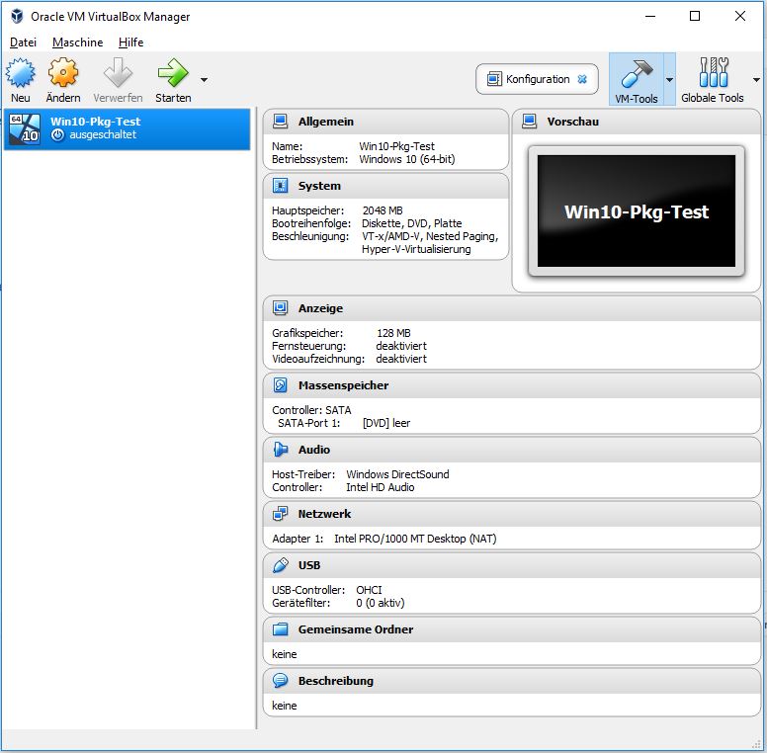This screenshot has height=753, width=767.
Task: Click the Vorschau header label
Action: [x=573, y=122]
